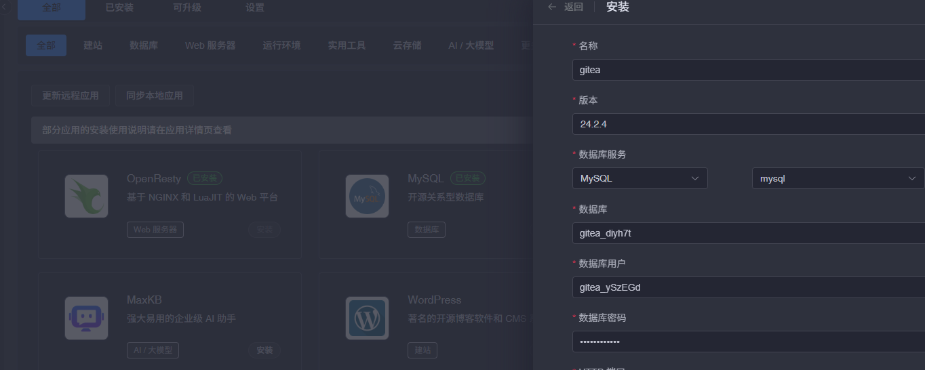Click the 更新远程应用 button

[71, 96]
